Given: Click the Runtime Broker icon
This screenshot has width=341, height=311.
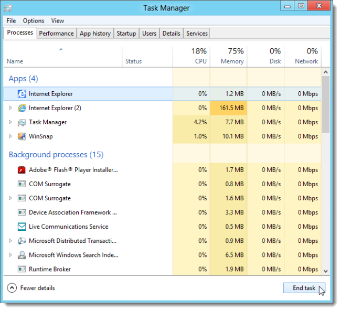Looking at the screenshot, I should [x=22, y=269].
